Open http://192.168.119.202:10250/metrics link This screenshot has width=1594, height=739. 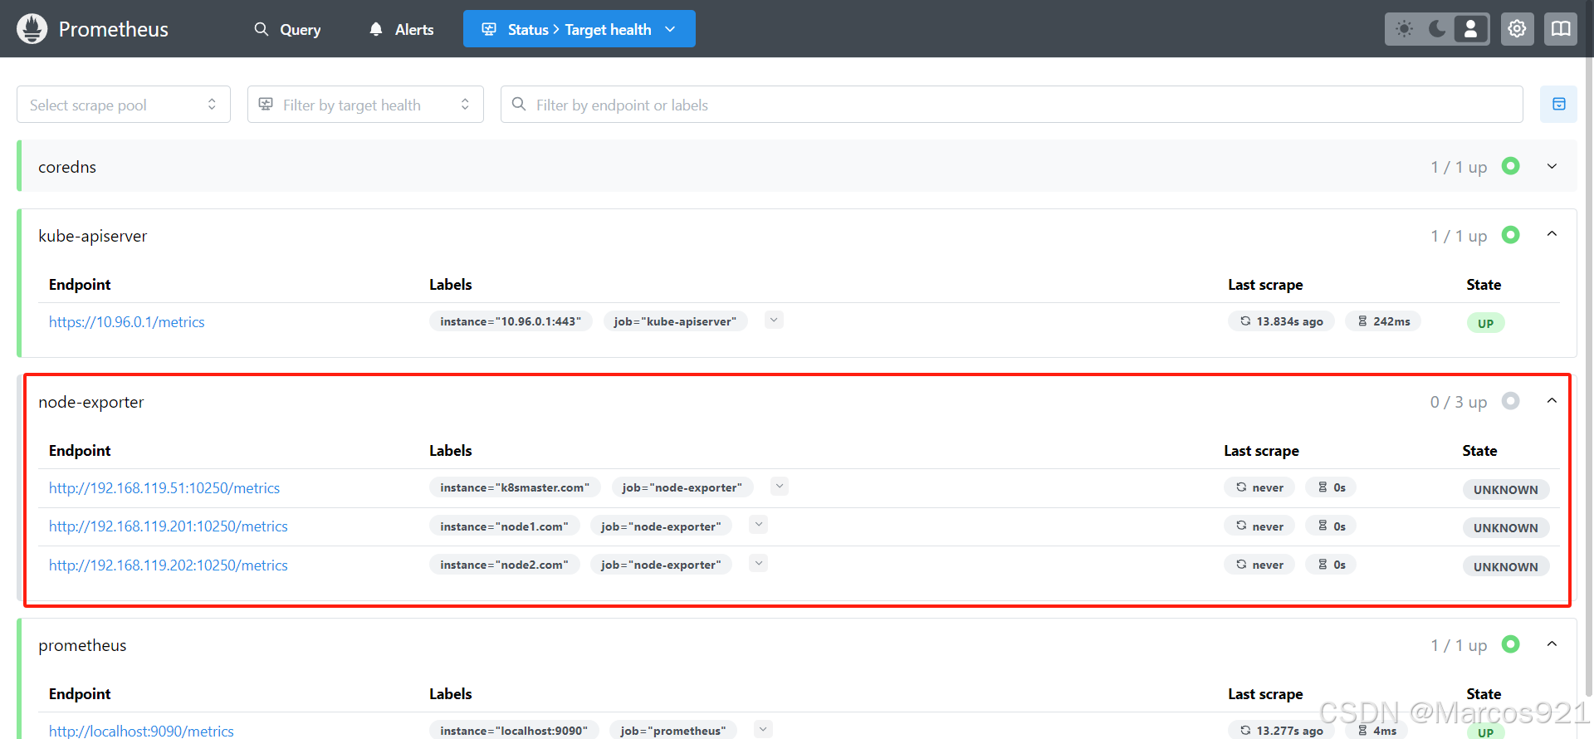click(169, 565)
